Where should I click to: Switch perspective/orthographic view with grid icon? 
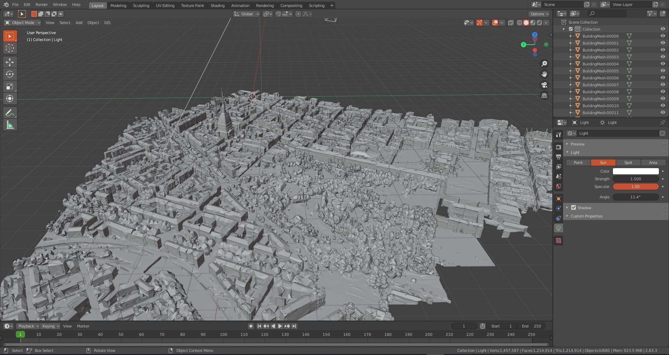[544, 95]
